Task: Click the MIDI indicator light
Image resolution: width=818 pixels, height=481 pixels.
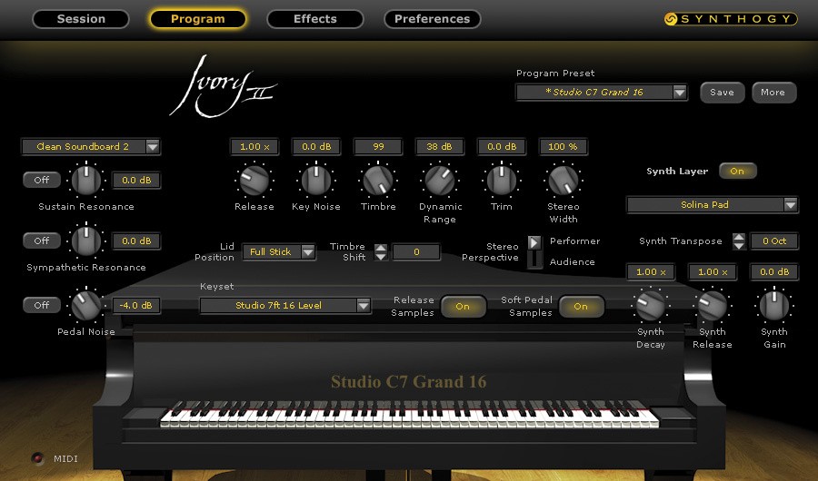Action: [38, 458]
